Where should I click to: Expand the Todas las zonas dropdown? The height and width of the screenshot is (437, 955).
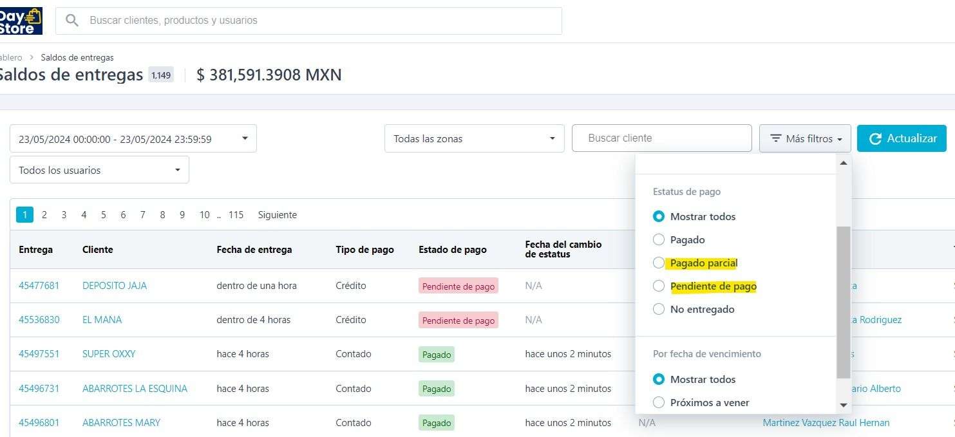point(474,138)
